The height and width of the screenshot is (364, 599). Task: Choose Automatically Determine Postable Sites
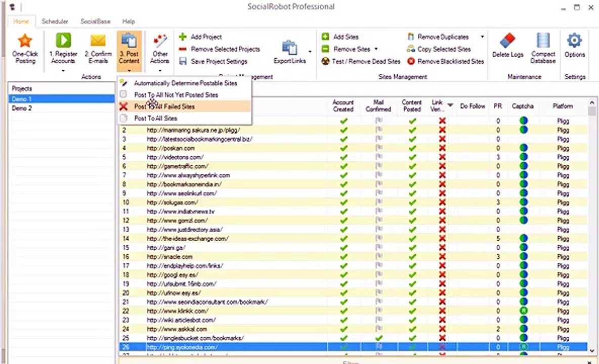185,83
